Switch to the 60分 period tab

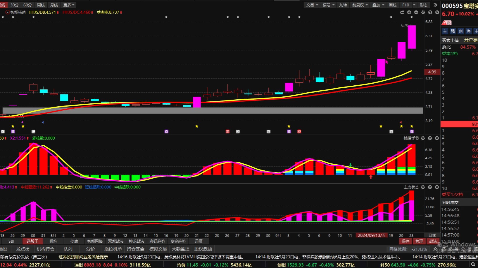click(x=27, y=5)
